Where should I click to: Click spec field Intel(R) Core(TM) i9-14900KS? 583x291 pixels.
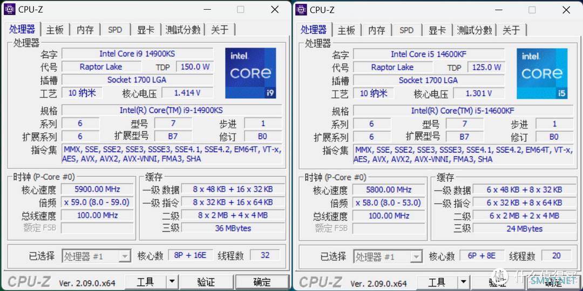(x=172, y=110)
